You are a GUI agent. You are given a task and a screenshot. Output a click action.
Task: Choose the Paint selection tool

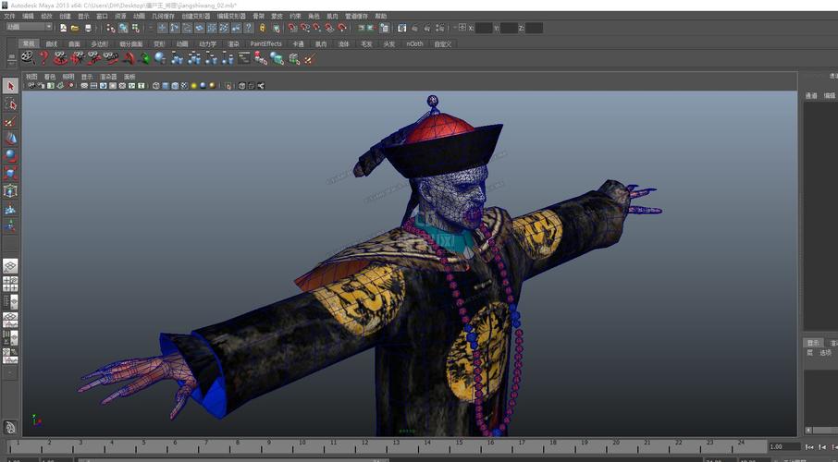[10, 121]
